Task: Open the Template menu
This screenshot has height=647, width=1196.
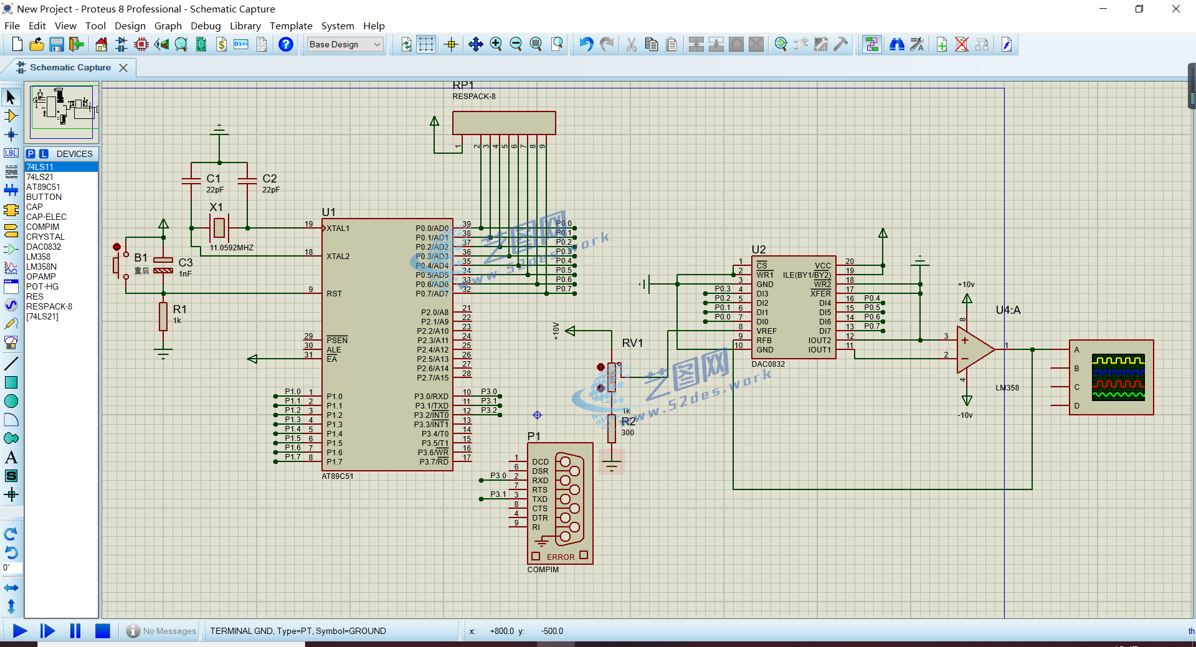Action: [x=291, y=26]
